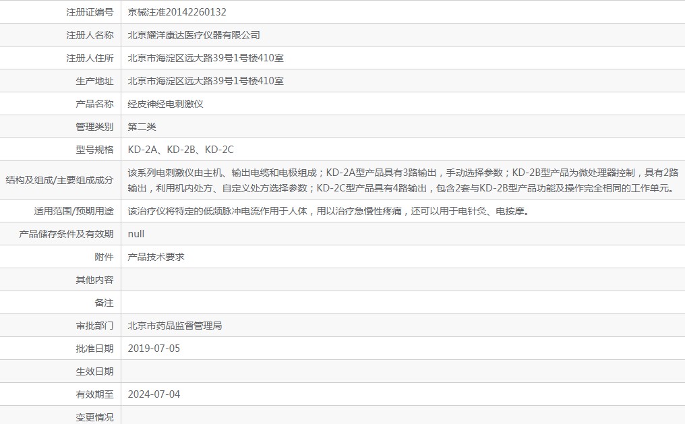The height and width of the screenshot is (424, 685).
Task: Click the label 注册人名称
Action: pos(90,35)
